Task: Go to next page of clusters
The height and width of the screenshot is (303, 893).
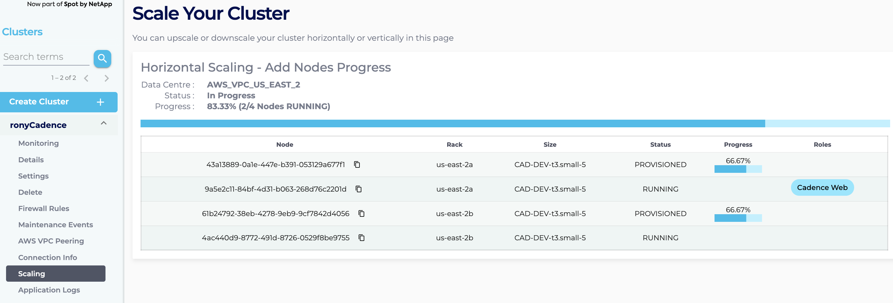Action: pyautogui.click(x=106, y=78)
